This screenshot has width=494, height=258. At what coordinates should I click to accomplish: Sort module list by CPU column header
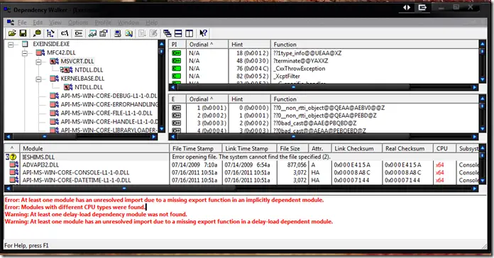[445, 149]
